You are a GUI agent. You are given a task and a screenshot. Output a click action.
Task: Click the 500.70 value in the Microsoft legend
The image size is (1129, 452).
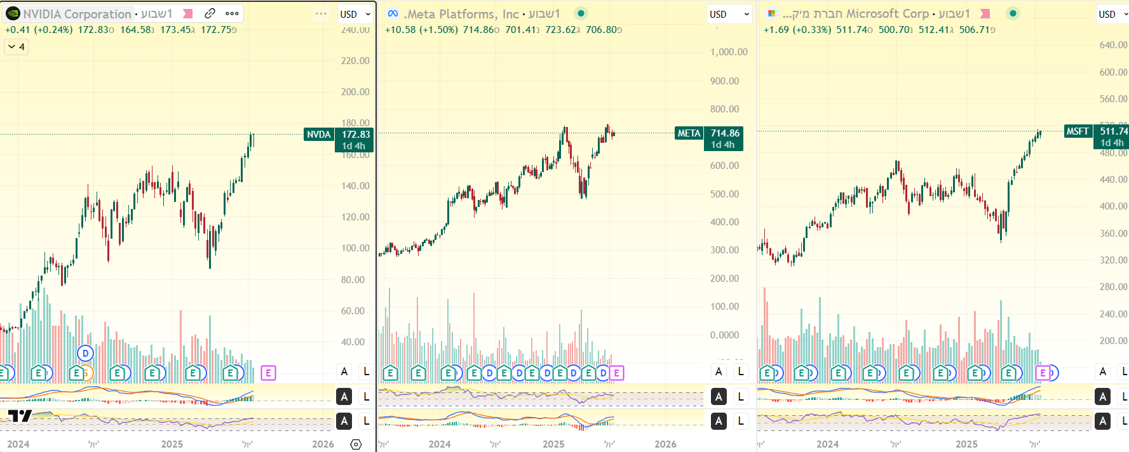click(x=894, y=30)
